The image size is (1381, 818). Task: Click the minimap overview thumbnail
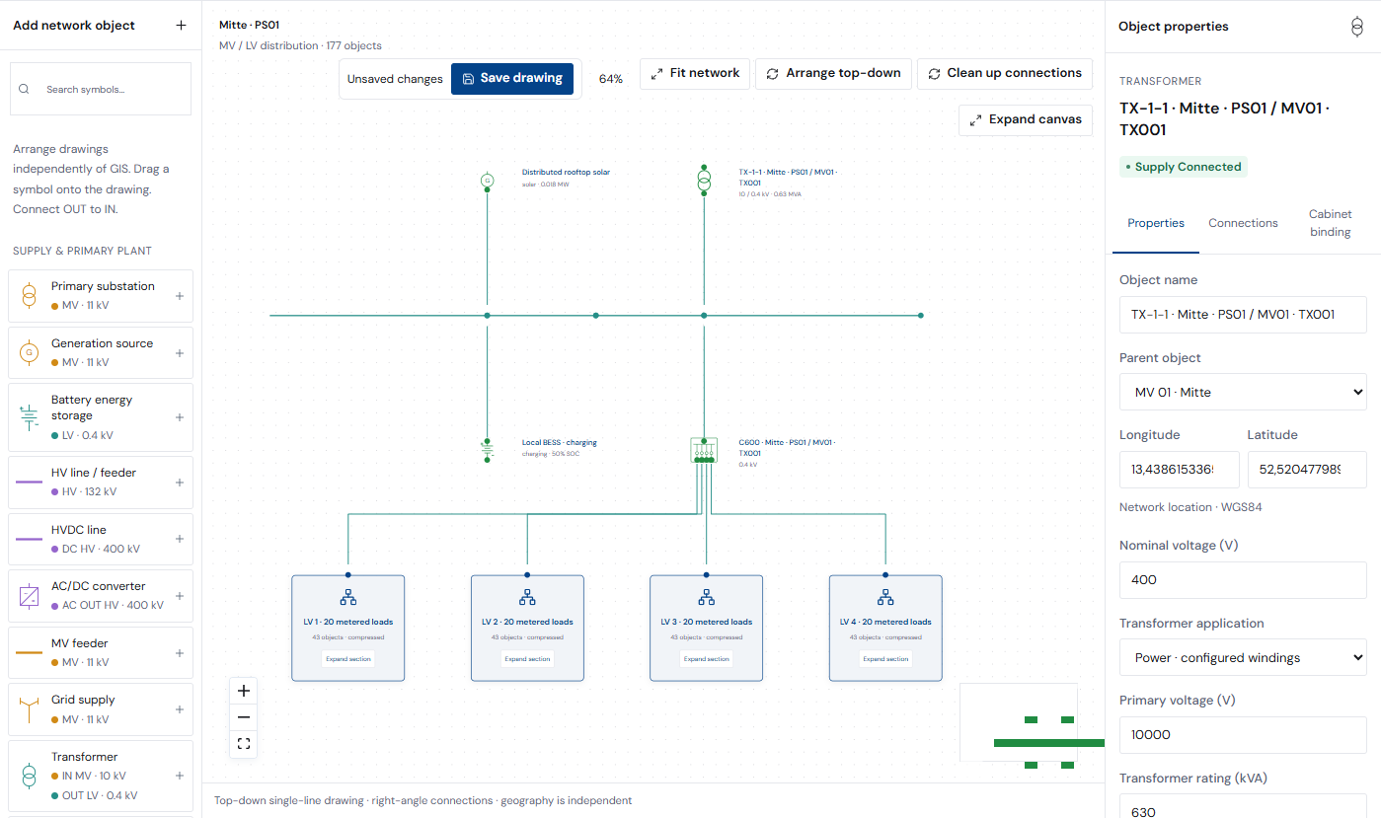click(x=1019, y=722)
